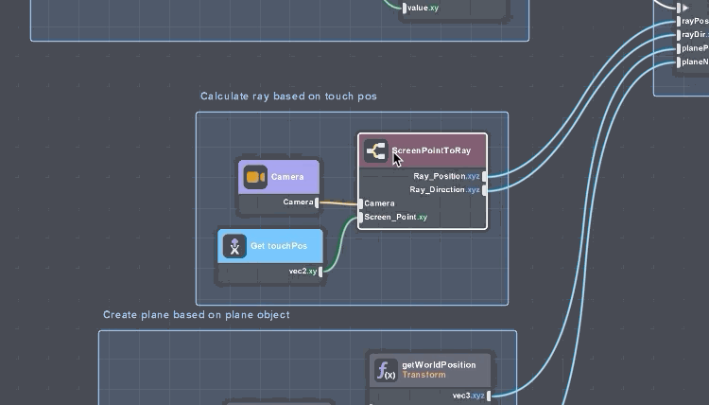Click the planeP input port
Viewport: 709px width, 405px height.
678,48
